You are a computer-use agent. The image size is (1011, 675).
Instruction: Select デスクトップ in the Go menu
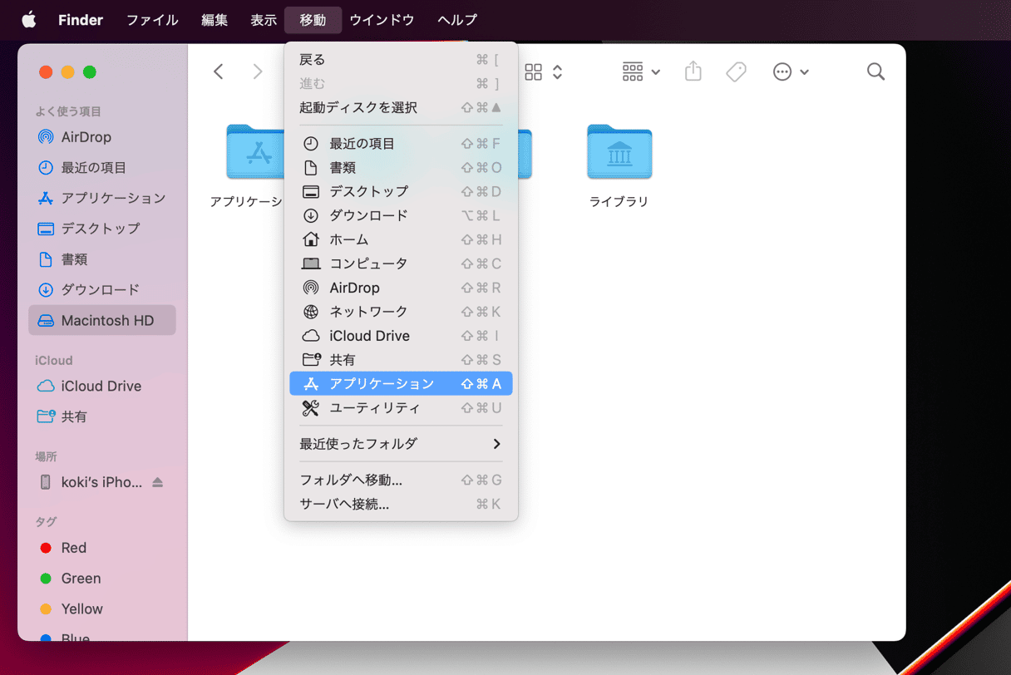coord(401,192)
